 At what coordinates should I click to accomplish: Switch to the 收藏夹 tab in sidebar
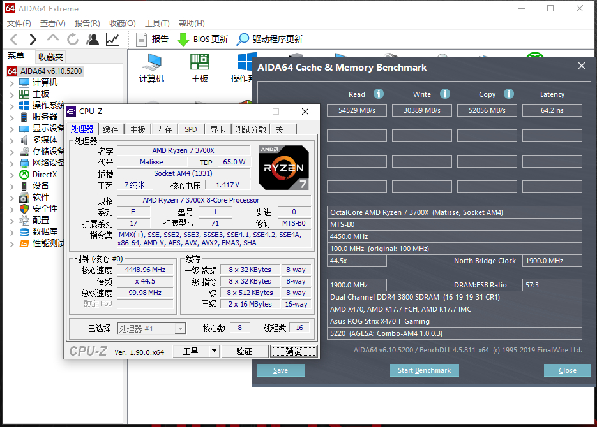(x=50, y=57)
